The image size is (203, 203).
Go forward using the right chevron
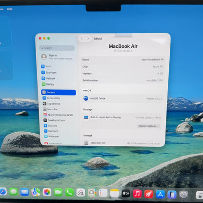(x=88, y=39)
